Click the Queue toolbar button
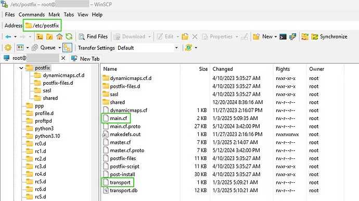 point(44,48)
